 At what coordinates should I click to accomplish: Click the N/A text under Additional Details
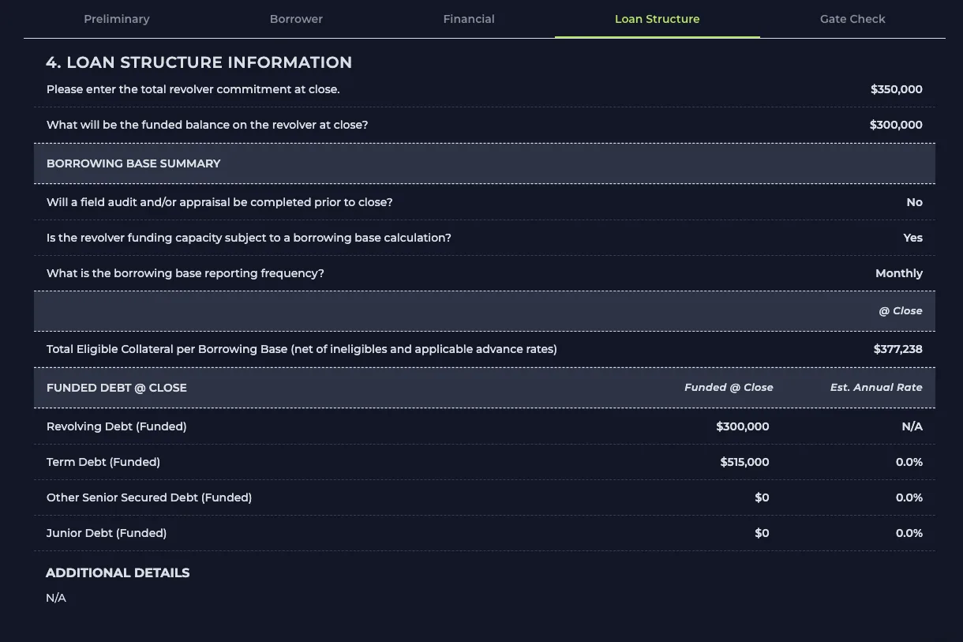tap(56, 598)
